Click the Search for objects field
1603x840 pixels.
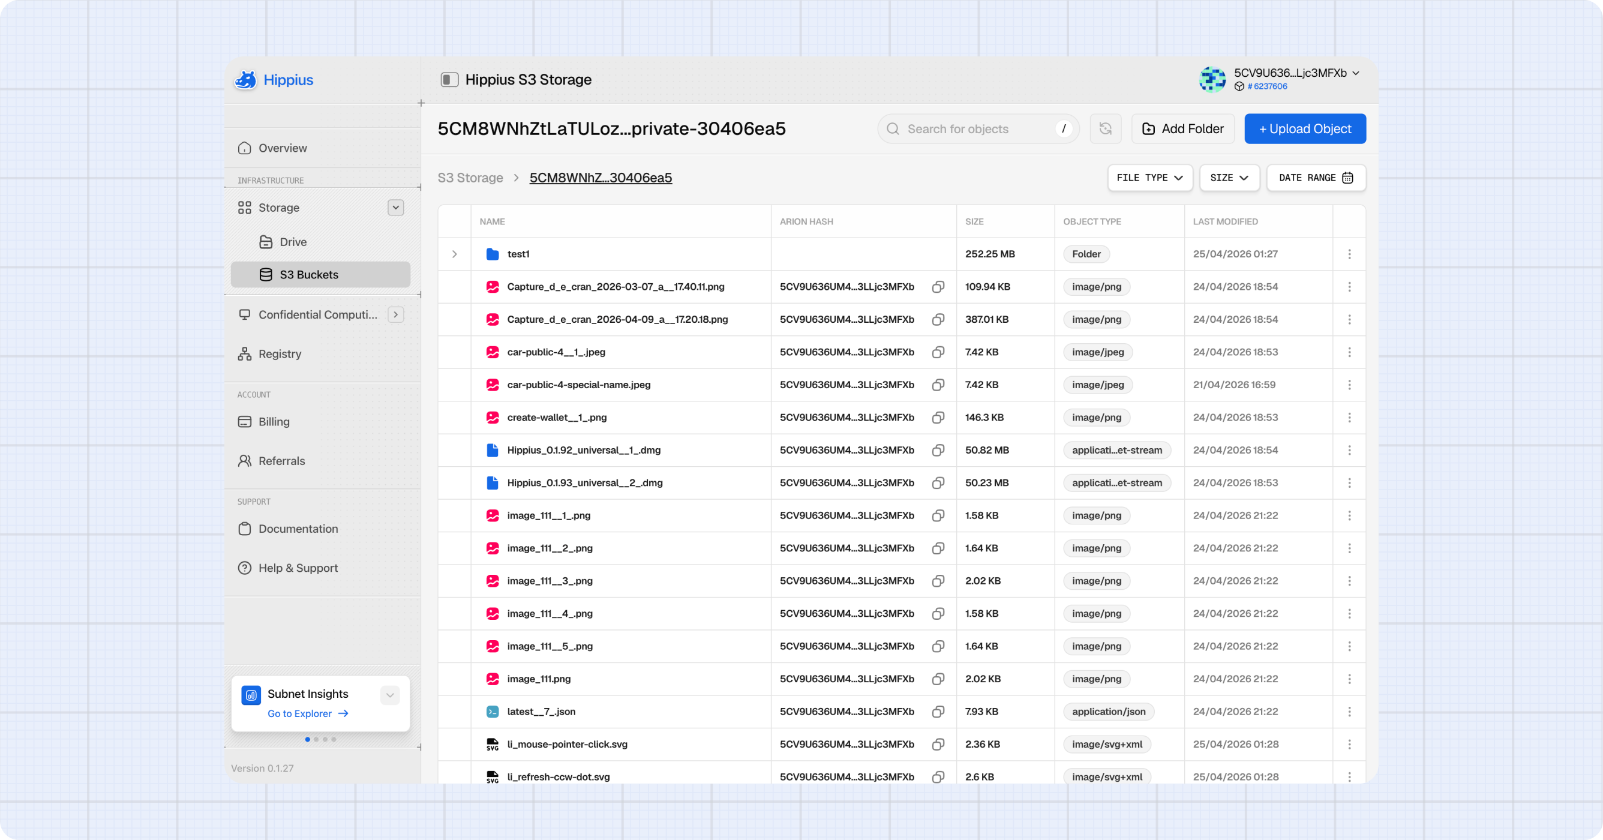point(978,129)
